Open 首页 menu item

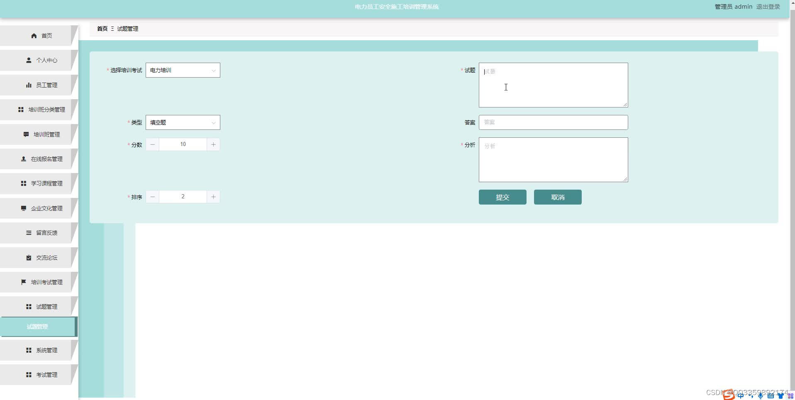[39, 36]
